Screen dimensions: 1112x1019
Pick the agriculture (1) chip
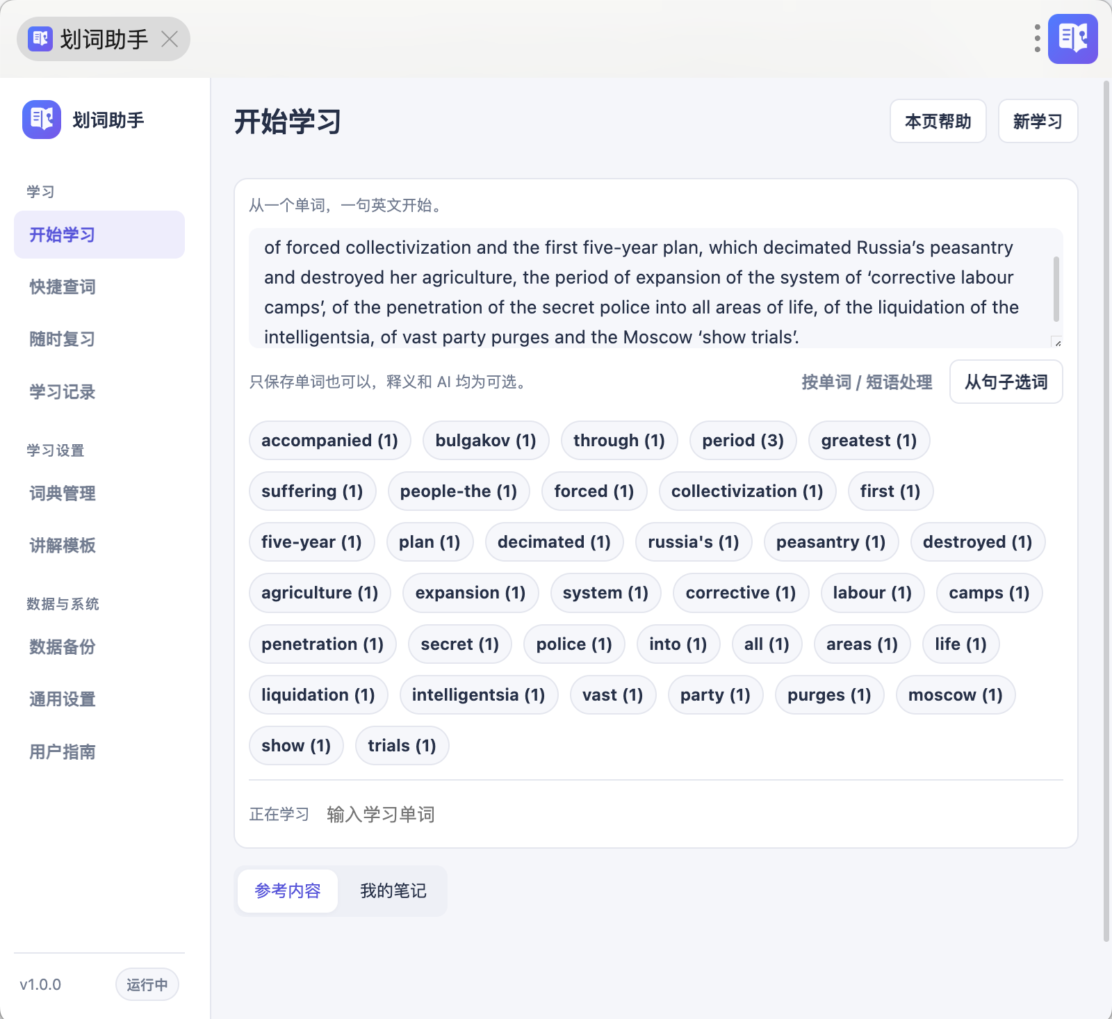click(x=320, y=592)
